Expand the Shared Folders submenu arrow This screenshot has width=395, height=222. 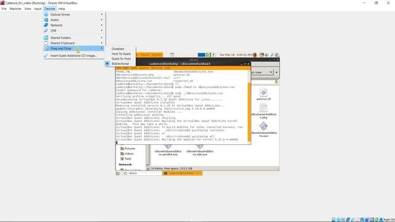point(102,38)
